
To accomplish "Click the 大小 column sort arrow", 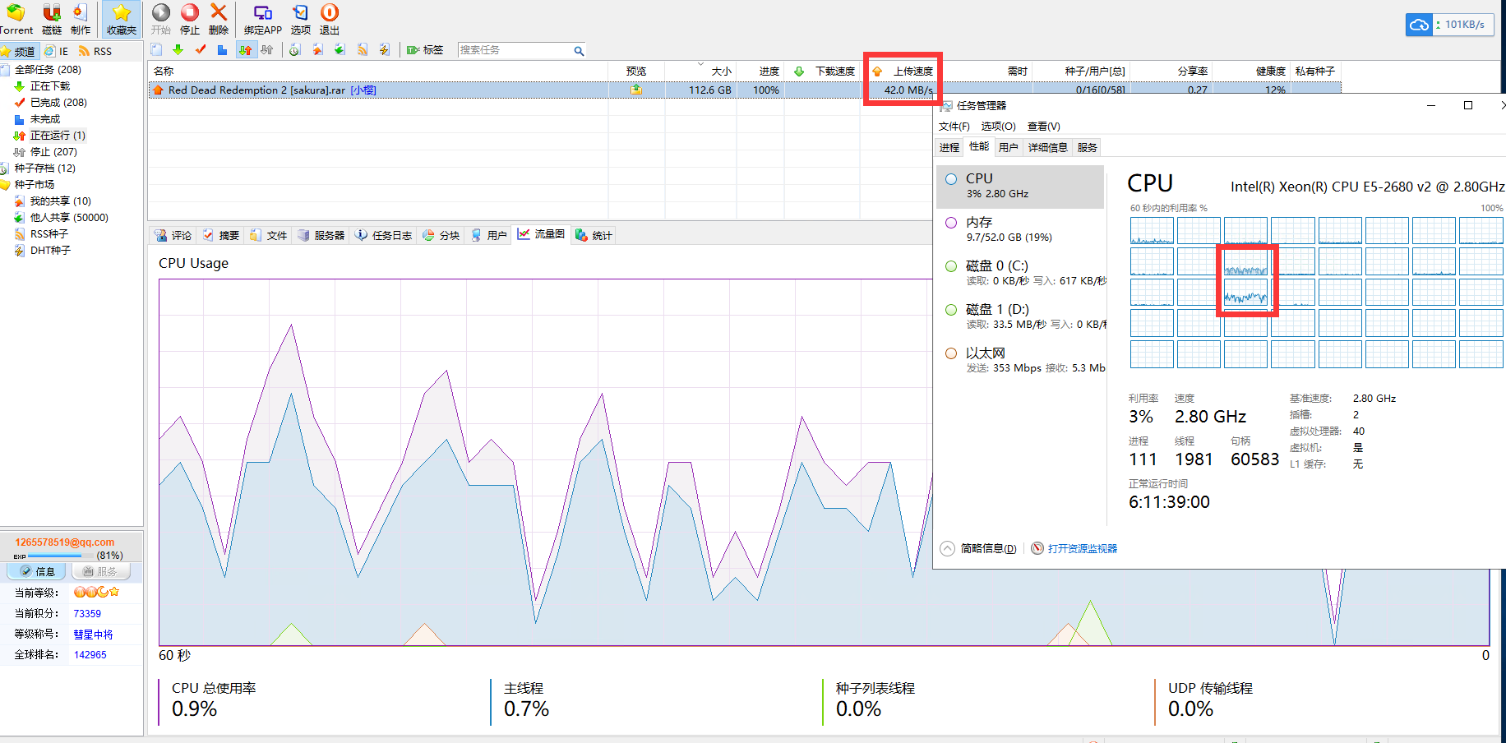I will tap(700, 63).
